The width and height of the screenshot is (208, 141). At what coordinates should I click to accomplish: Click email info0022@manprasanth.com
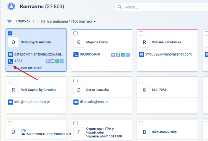pos(169,54)
